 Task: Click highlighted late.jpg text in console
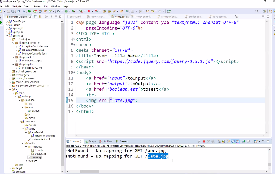pos(158,156)
